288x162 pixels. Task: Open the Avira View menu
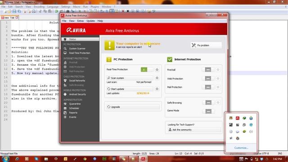[x=72, y=21]
